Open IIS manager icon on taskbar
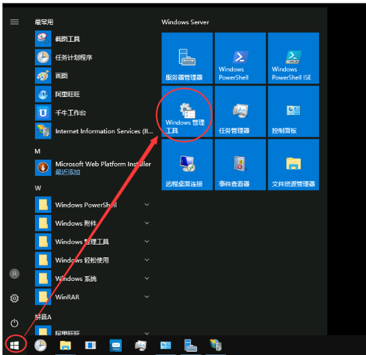The height and width of the screenshot is (355, 366). coord(216,345)
